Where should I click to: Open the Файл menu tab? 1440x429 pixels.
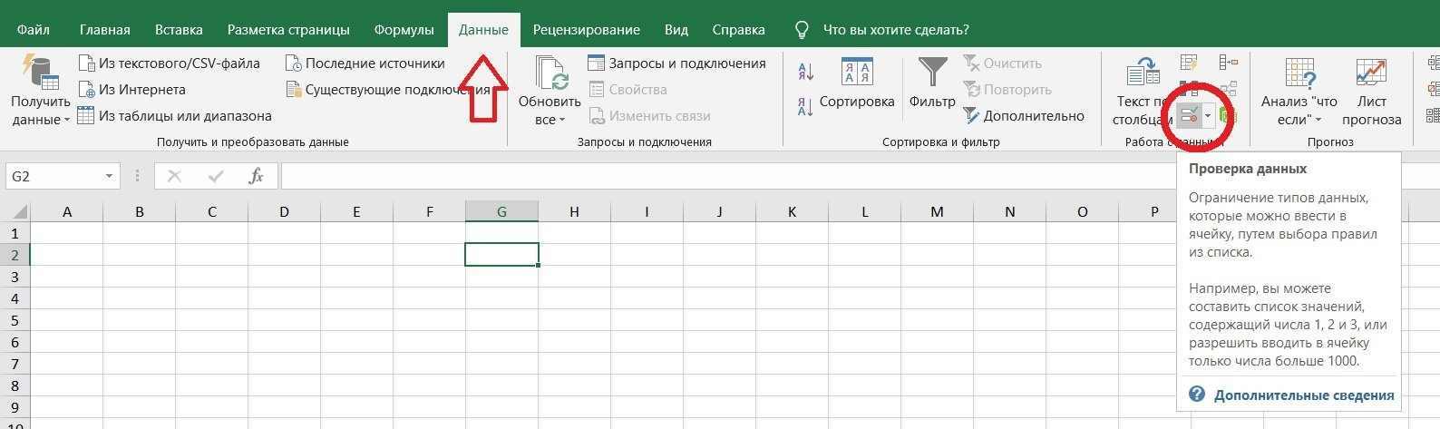(x=33, y=29)
